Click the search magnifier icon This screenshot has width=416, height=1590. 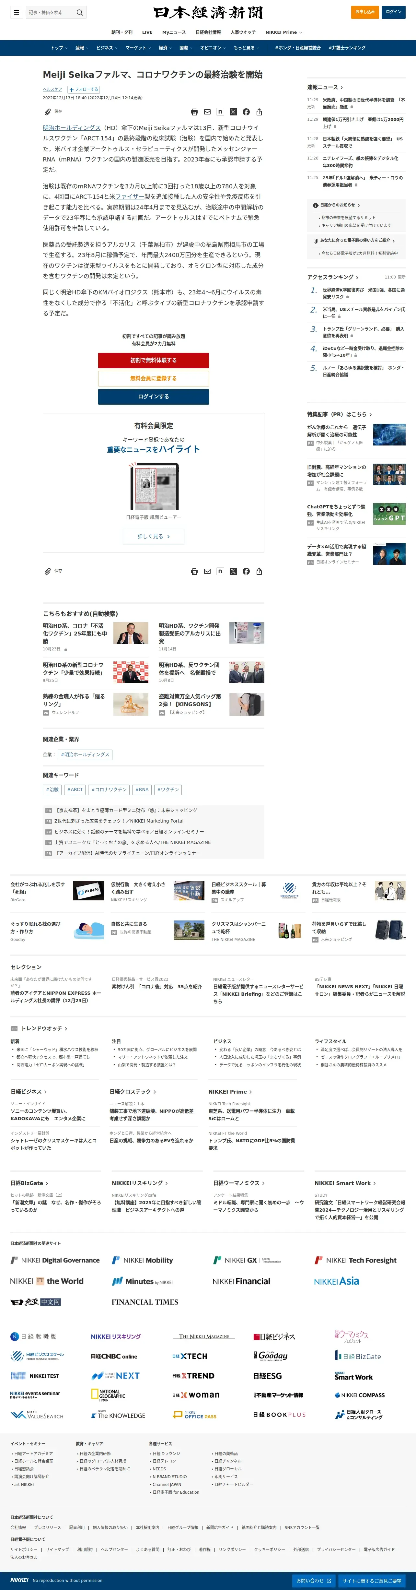[x=80, y=12]
